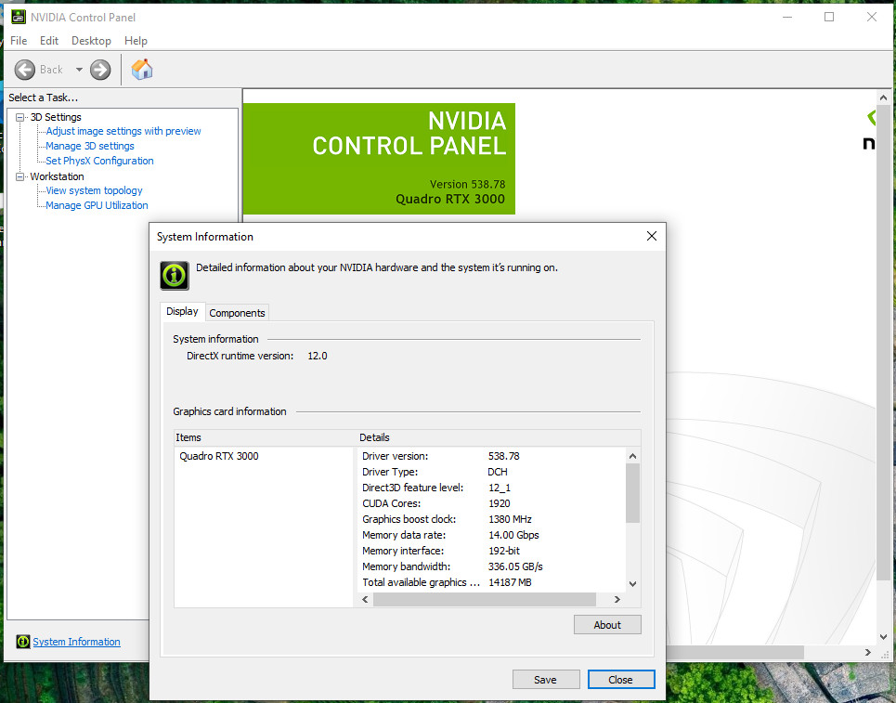Screen dimensions: 896x703
Task: Click the details list scroll down arrow
Action: pos(632,583)
